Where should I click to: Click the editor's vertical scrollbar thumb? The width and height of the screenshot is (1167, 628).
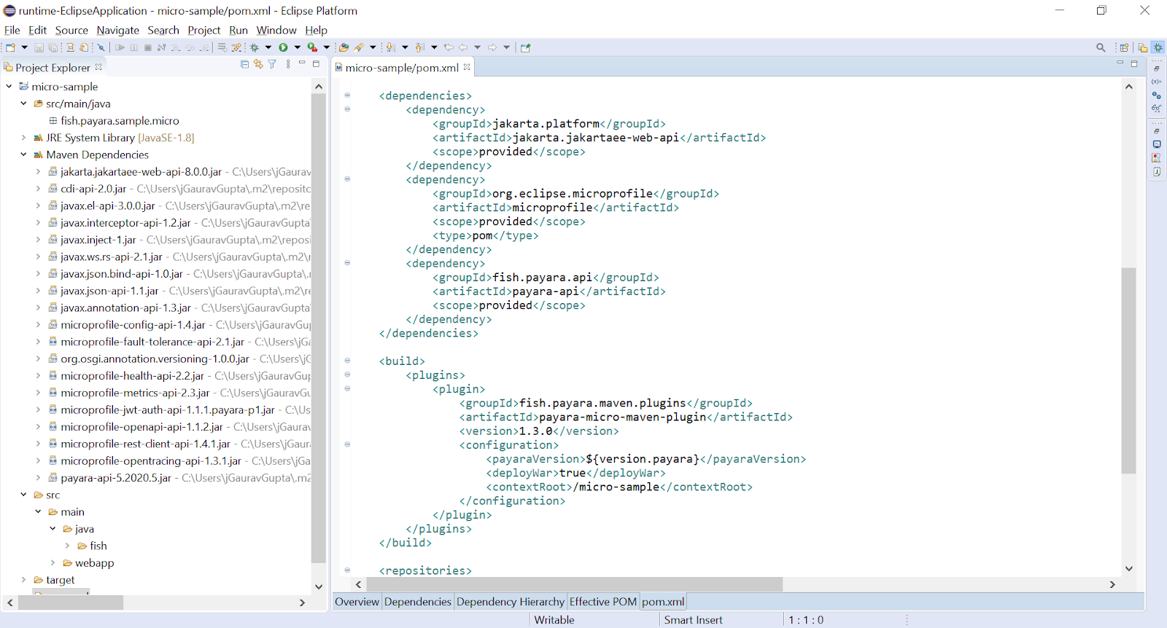tap(1128, 370)
